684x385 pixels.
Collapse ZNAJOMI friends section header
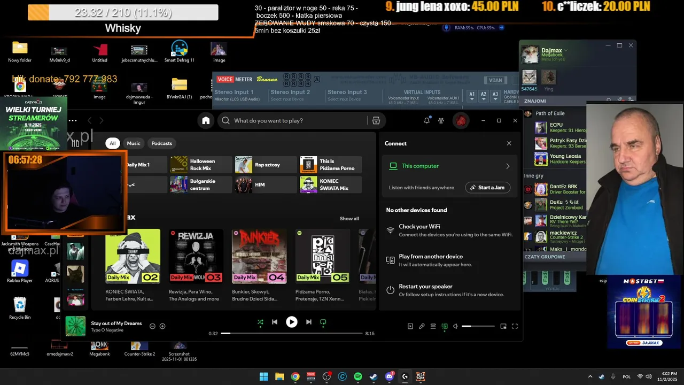coord(535,101)
